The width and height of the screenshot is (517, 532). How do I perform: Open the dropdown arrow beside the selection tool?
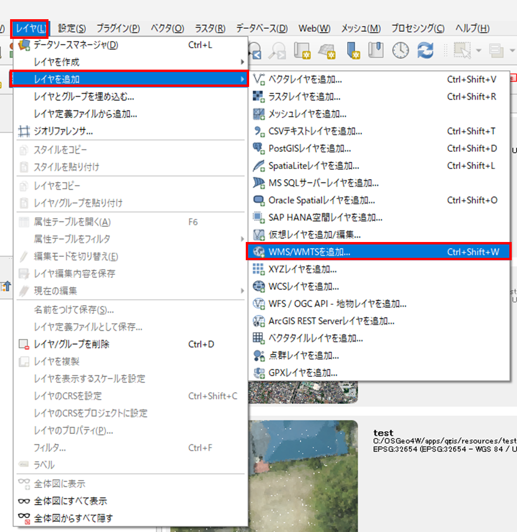click(479, 50)
